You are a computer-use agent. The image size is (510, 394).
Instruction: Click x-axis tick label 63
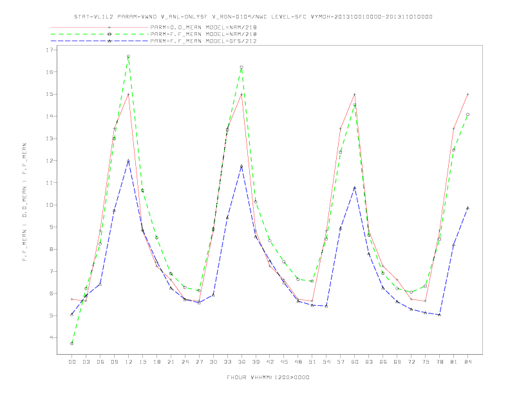click(369, 362)
